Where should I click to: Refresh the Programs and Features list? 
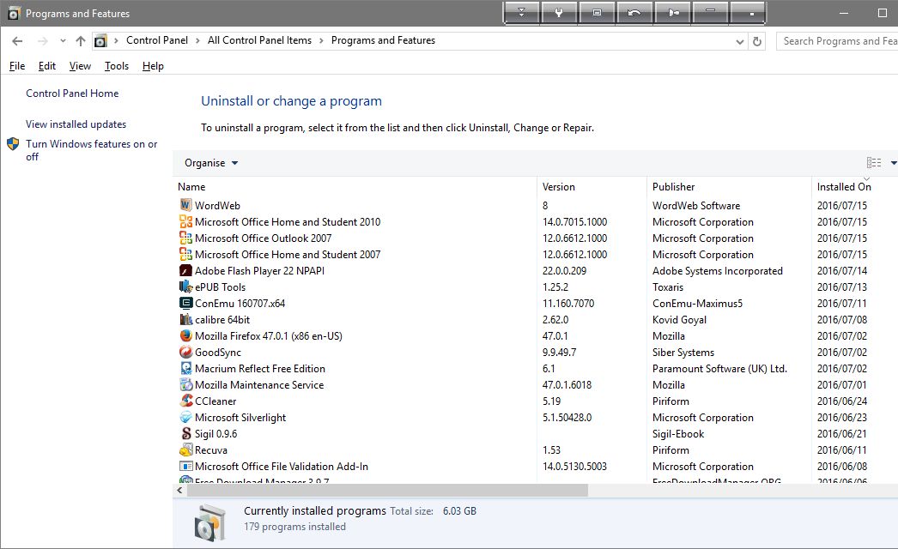757,41
